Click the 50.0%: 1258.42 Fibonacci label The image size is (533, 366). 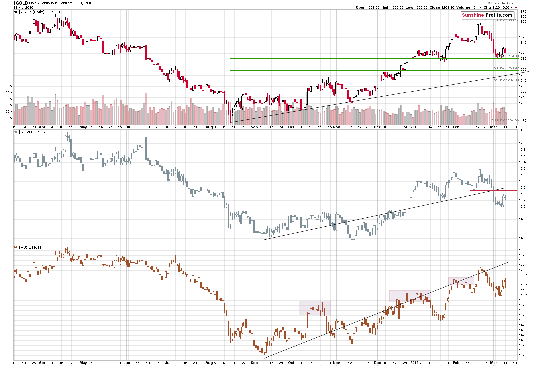click(506, 68)
